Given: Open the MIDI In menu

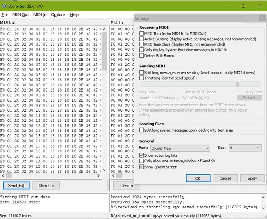Looking at the screenshot, I should (40, 15).
